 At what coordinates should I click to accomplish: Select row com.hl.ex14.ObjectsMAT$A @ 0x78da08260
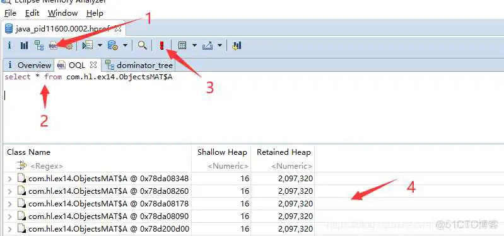tap(108, 191)
